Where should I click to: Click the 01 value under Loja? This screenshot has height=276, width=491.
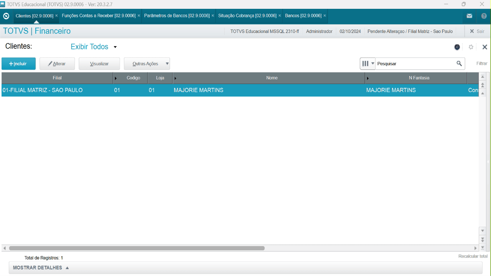pos(152,90)
